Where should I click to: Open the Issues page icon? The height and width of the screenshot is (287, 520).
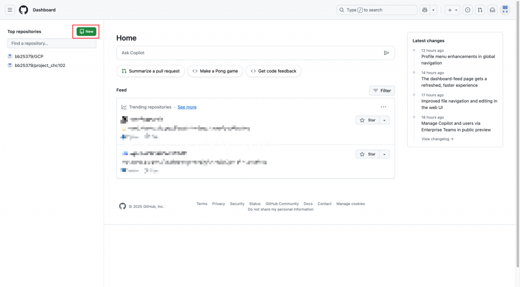coord(468,10)
